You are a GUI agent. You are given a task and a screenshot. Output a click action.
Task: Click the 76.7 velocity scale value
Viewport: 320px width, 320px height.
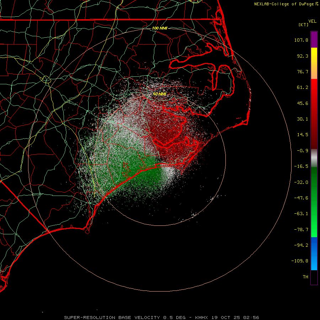303,71
